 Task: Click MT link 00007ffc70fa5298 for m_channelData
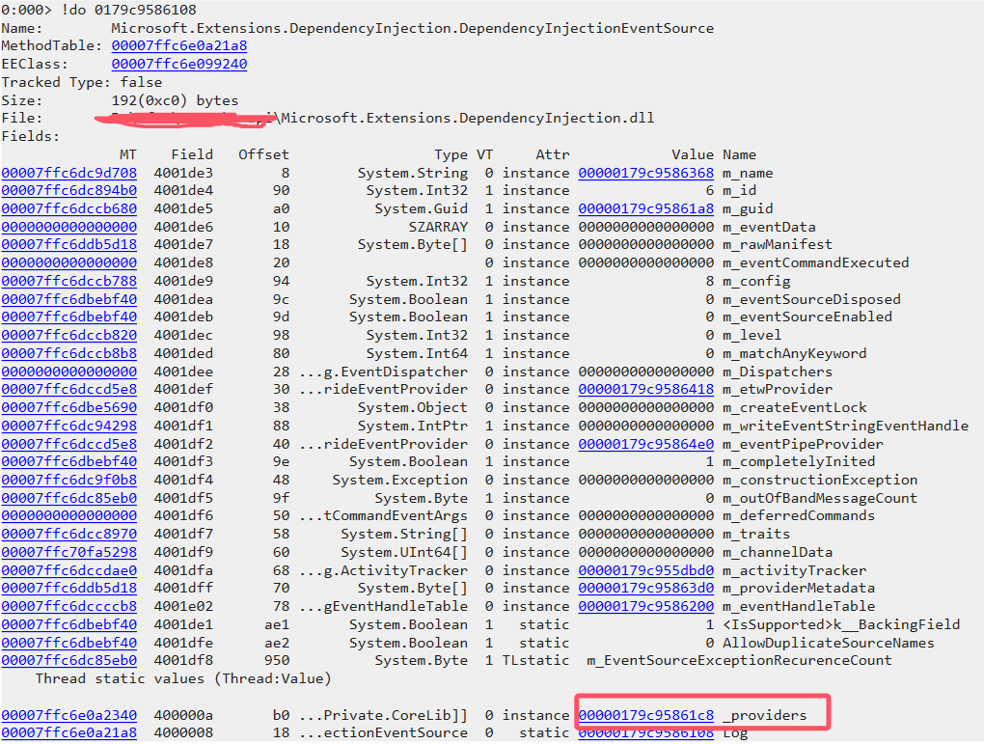tap(69, 553)
